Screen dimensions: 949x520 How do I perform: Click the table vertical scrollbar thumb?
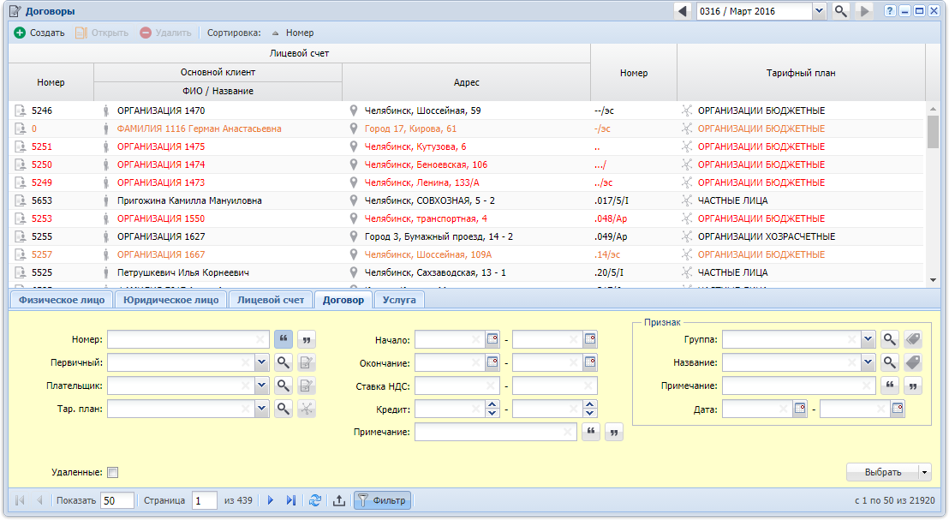coord(933,131)
